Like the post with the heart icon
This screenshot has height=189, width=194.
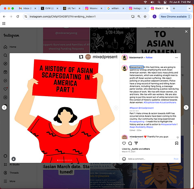point(124,143)
